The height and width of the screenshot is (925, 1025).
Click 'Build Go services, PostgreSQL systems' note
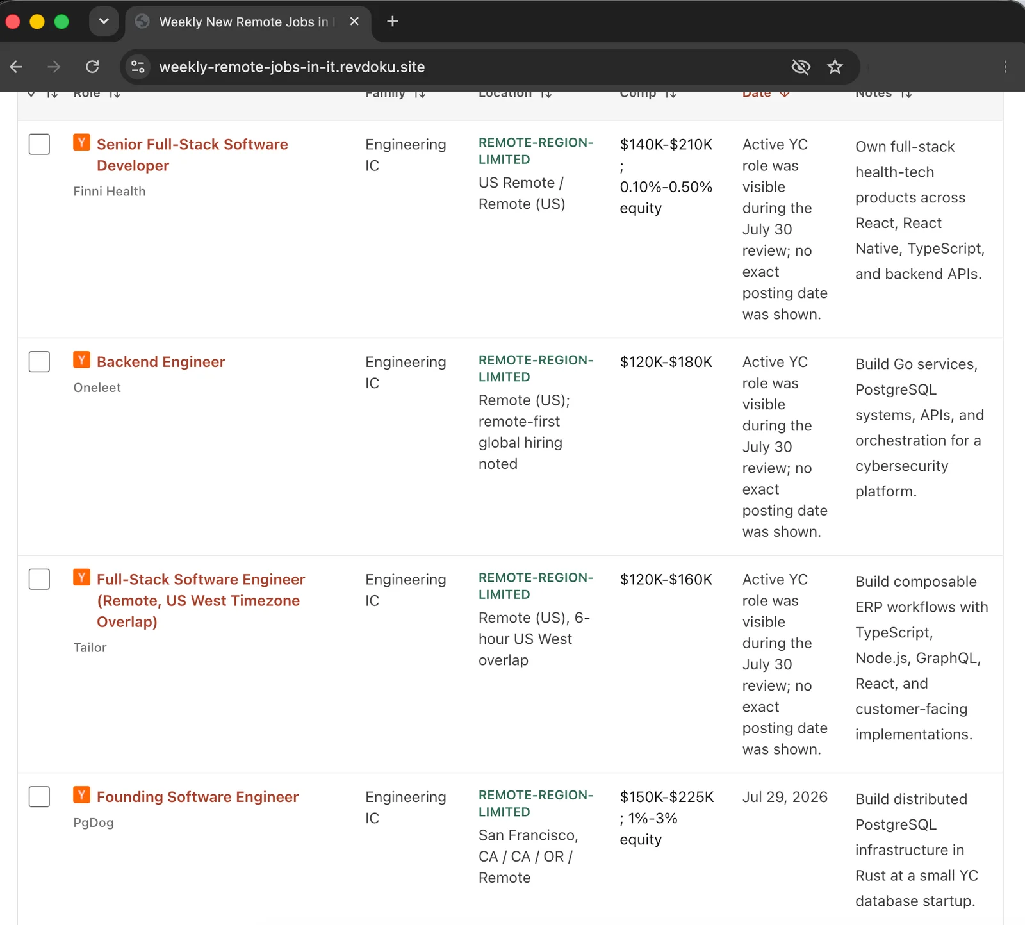919,428
